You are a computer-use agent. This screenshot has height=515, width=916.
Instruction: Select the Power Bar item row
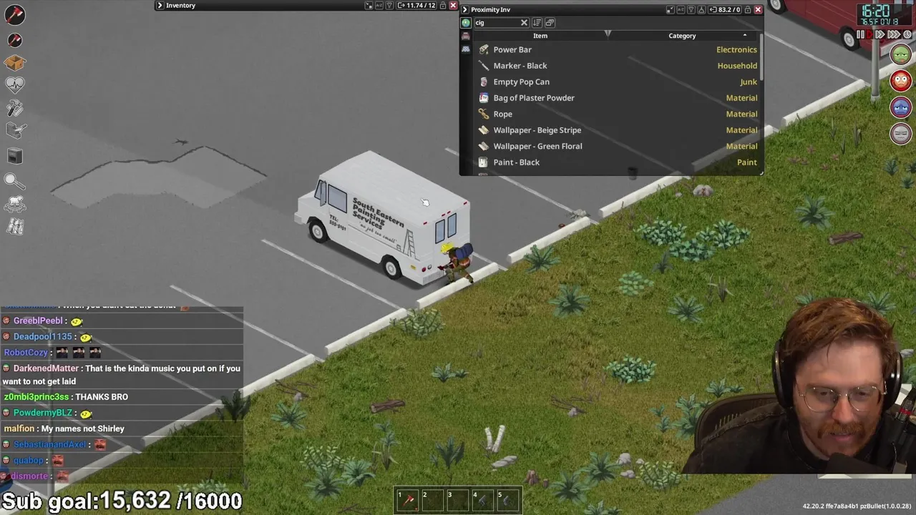point(617,50)
